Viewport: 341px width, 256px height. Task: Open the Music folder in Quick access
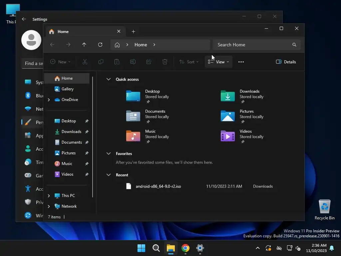point(133,136)
